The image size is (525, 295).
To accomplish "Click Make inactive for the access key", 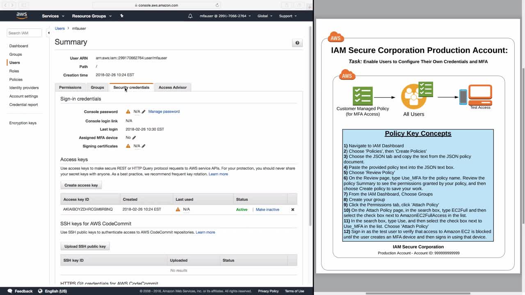I will point(267,209).
